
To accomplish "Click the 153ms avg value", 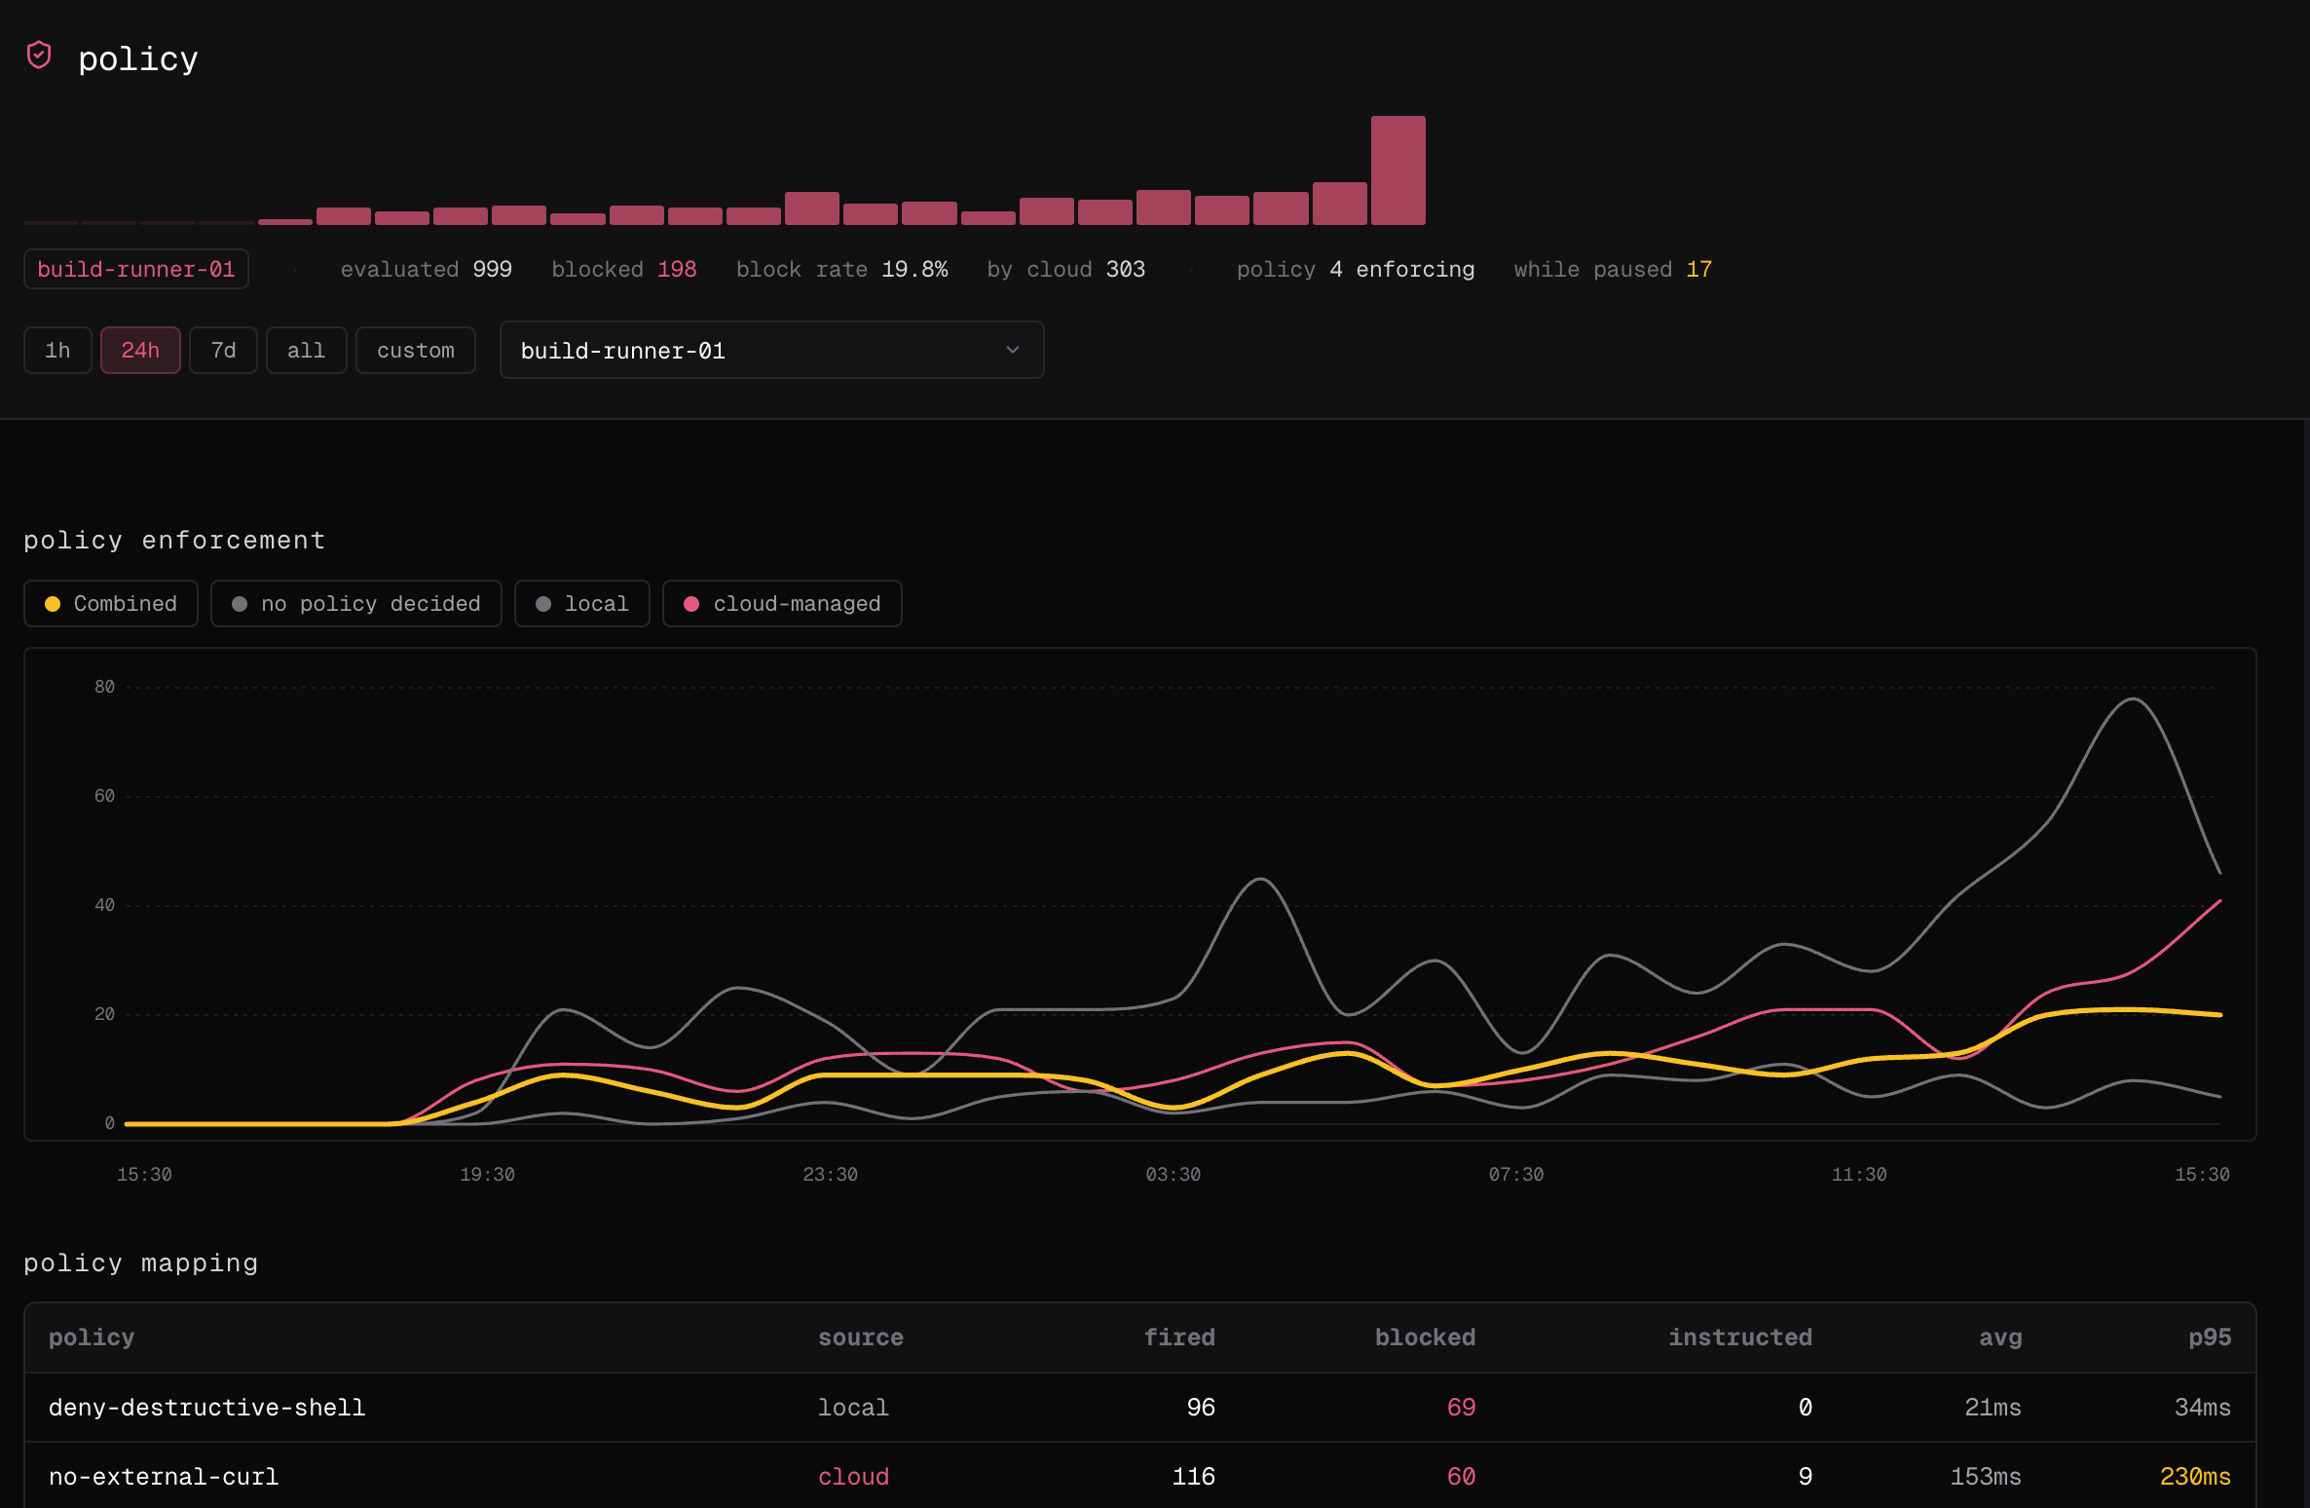I will (x=1986, y=1477).
